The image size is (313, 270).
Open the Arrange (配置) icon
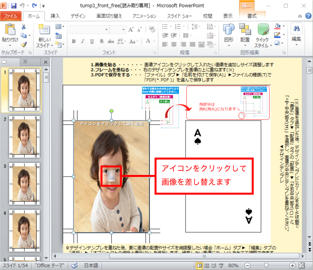245,30
